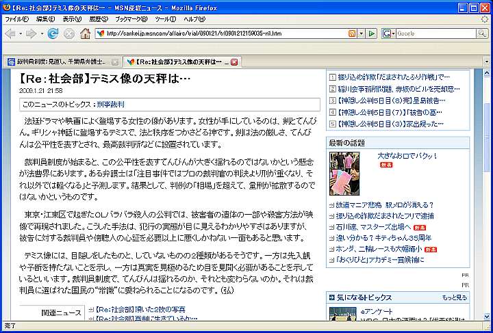Click the もっと見る link
This screenshot has height=333, width=493.
(x=455, y=297)
